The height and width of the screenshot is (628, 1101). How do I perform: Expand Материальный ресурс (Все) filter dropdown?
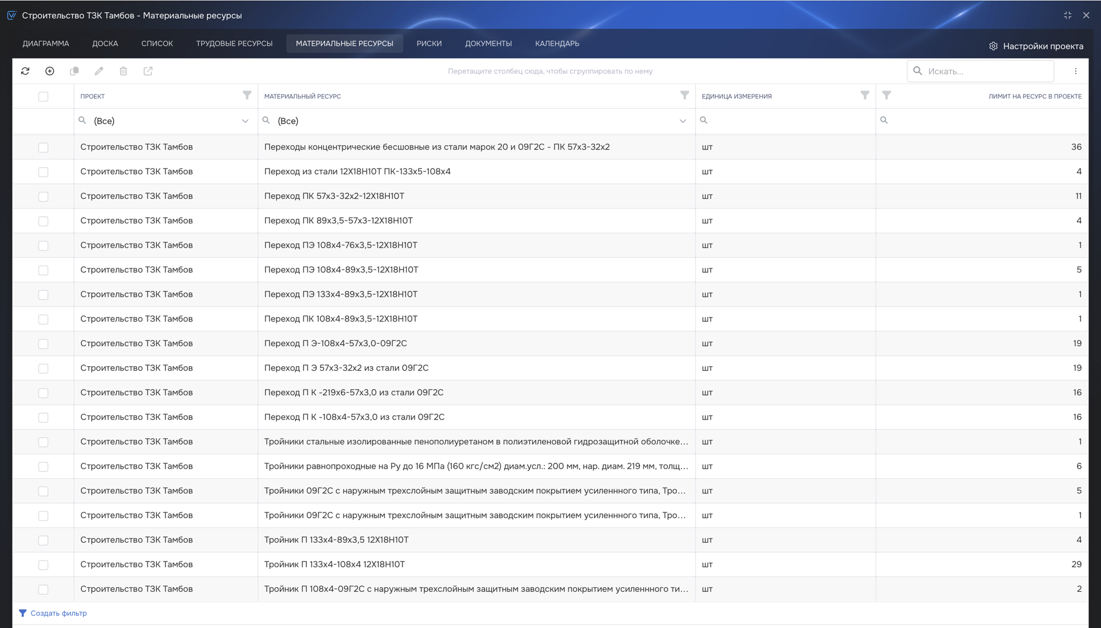682,121
